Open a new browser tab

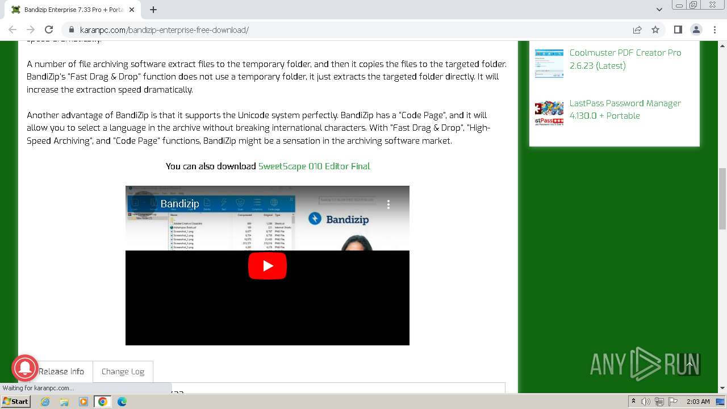tap(153, 10)
